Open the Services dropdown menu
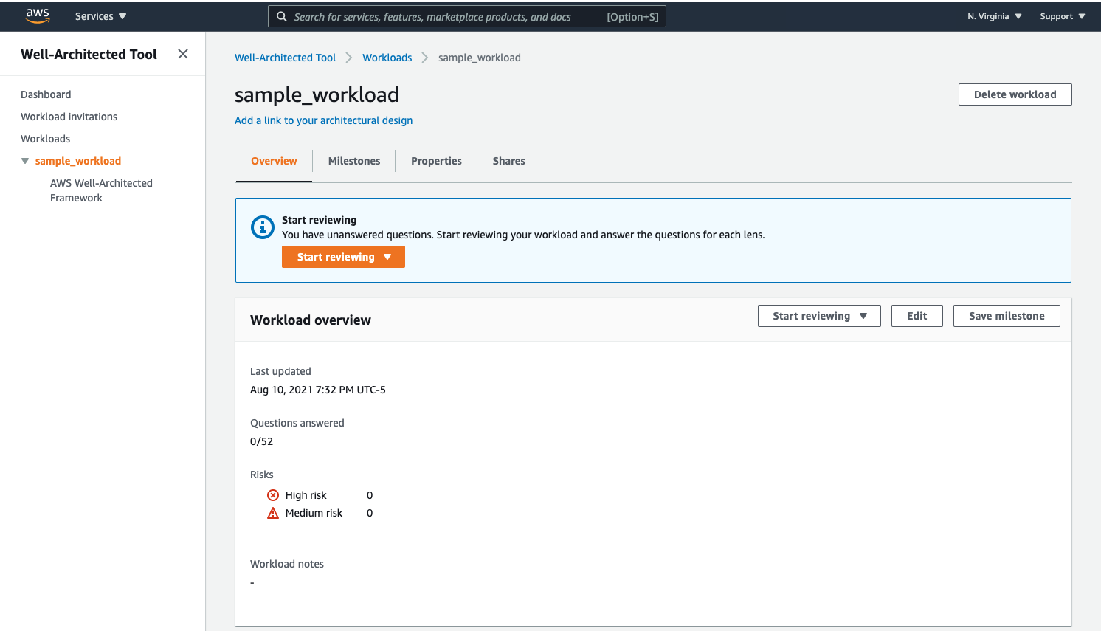 pyautogui.click(x=100, y=16)
